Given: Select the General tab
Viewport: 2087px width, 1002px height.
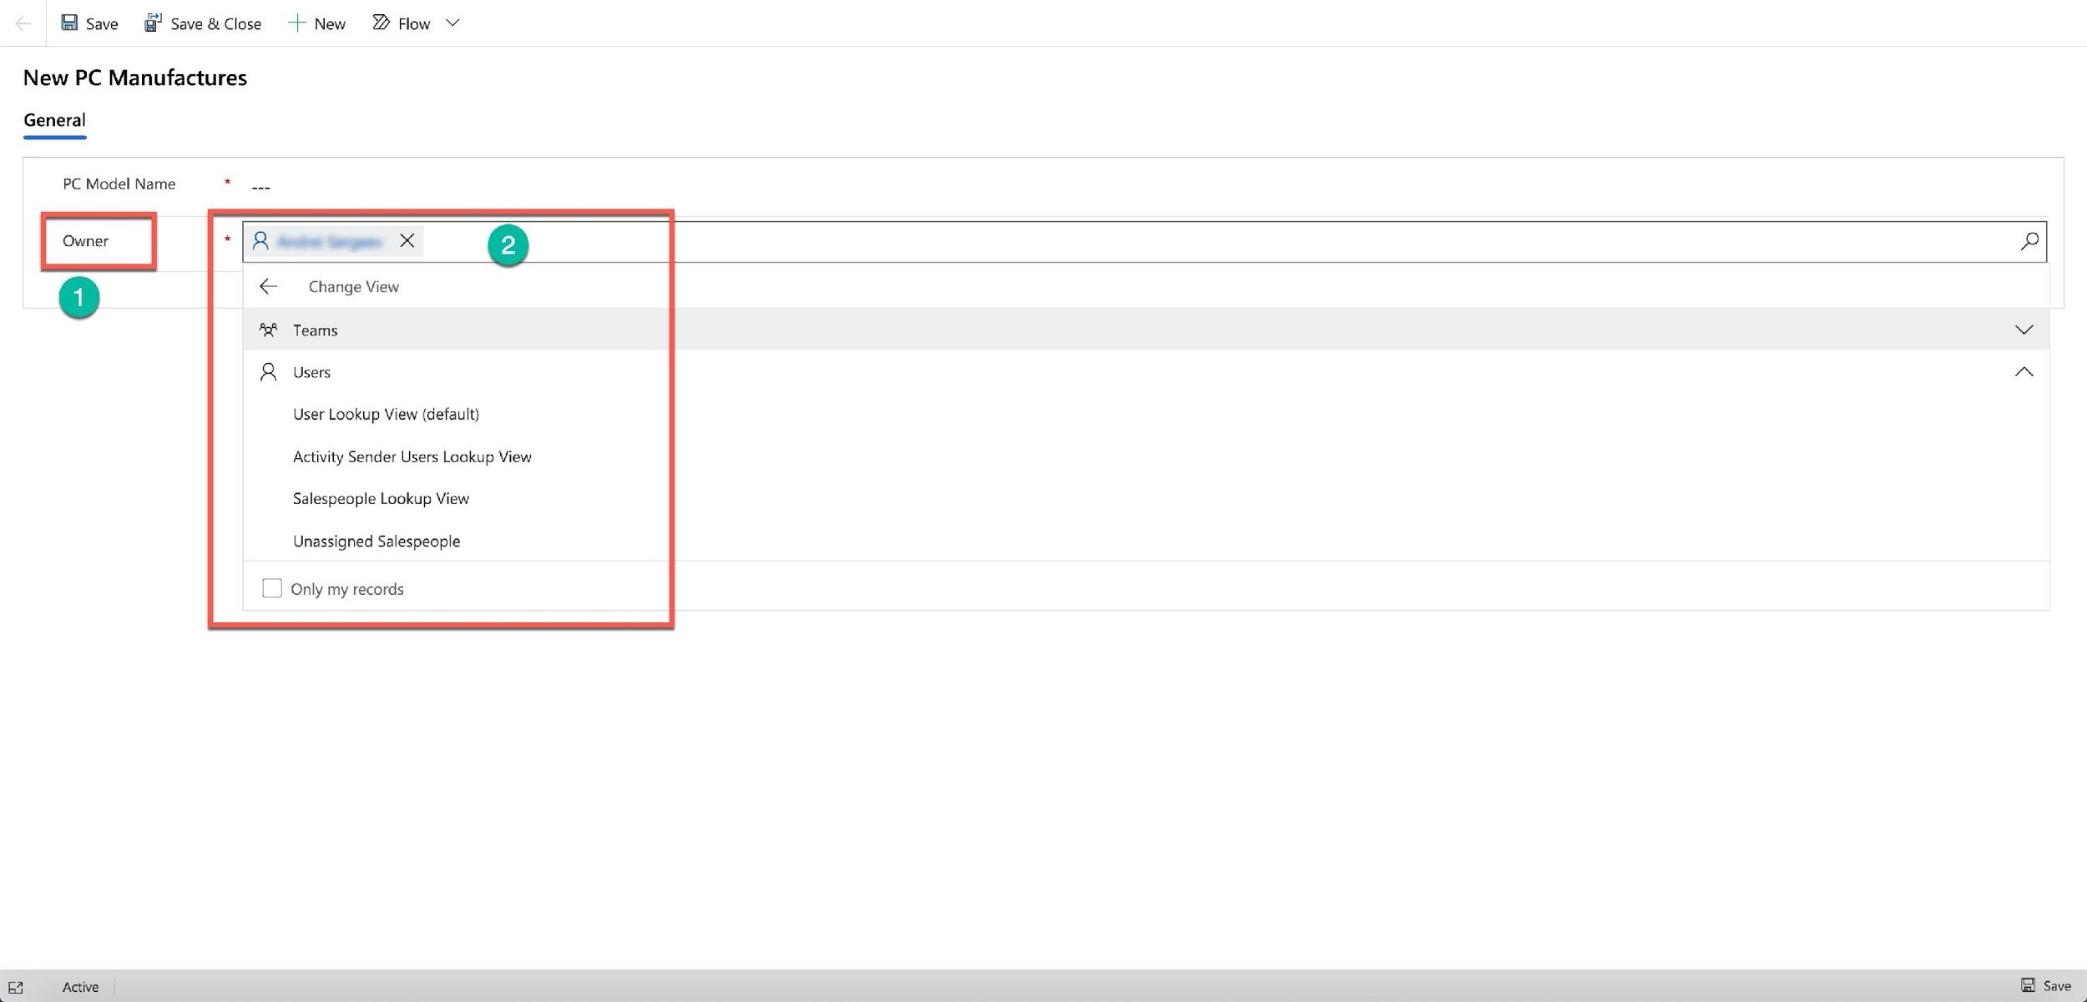Looking at the screenshot, I should 54,120.
